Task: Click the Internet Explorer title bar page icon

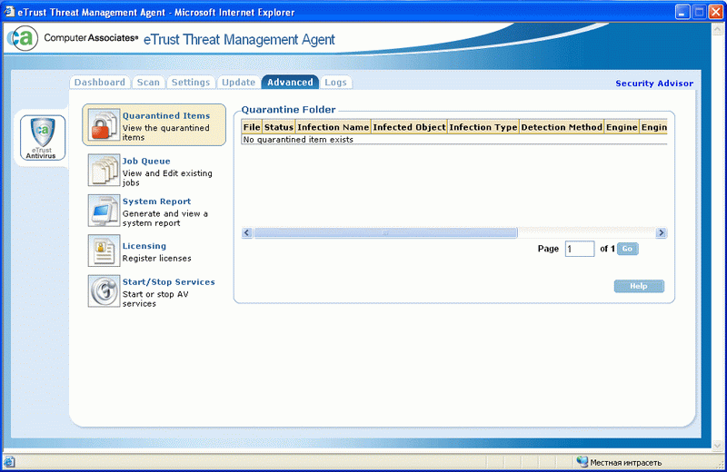Action: pos(9,12)
